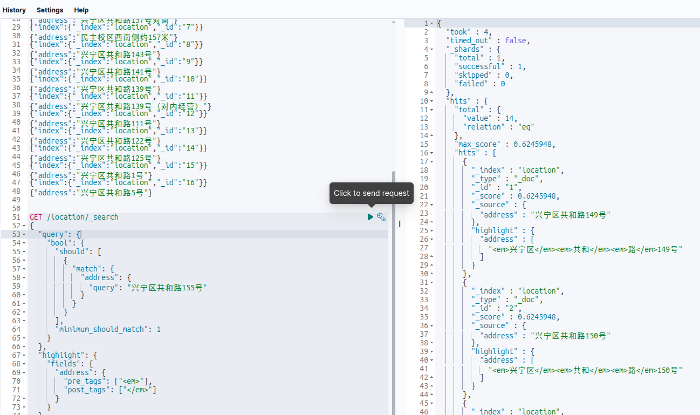Fold the "bool" block at editor line 54
700x415 pixels.
coord(24,243)
